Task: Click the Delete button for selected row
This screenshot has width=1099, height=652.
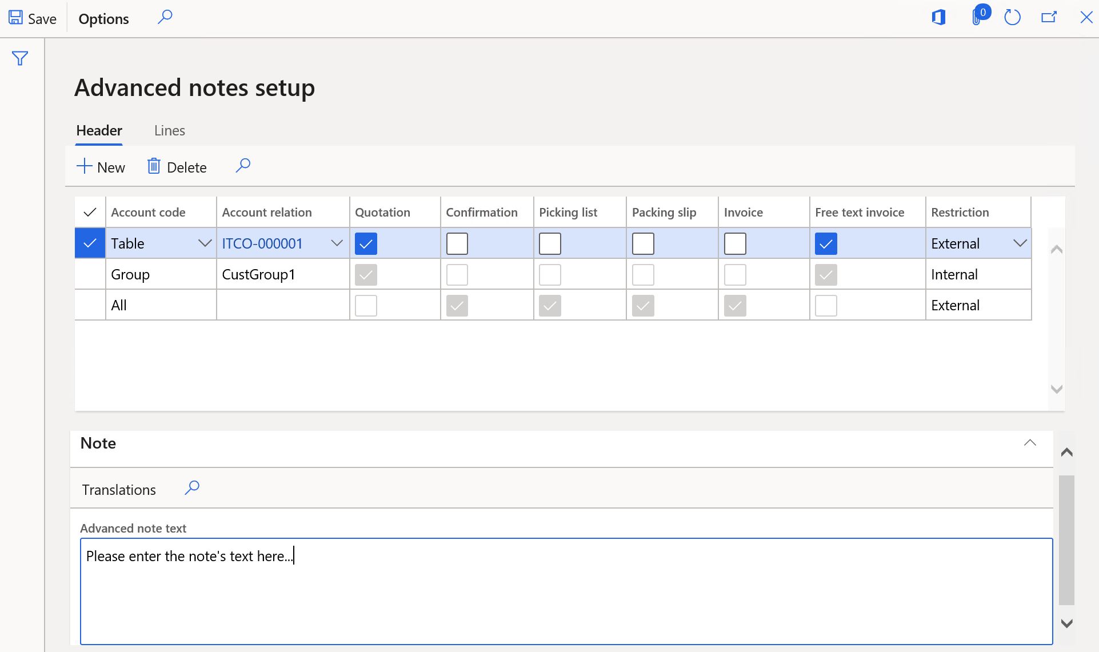Action: click(x=177, y=166)
